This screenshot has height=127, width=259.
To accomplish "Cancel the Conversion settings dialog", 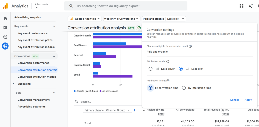I will [234, 100].
